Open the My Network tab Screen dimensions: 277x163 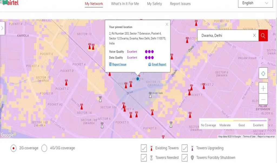click(94, 4)
